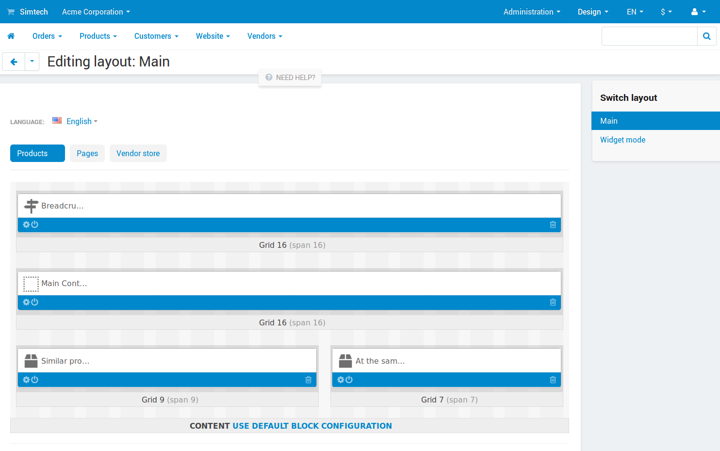Delete the Main Content block via trash icon
Screen dimensions: 720x451
(x=553, y=302)
